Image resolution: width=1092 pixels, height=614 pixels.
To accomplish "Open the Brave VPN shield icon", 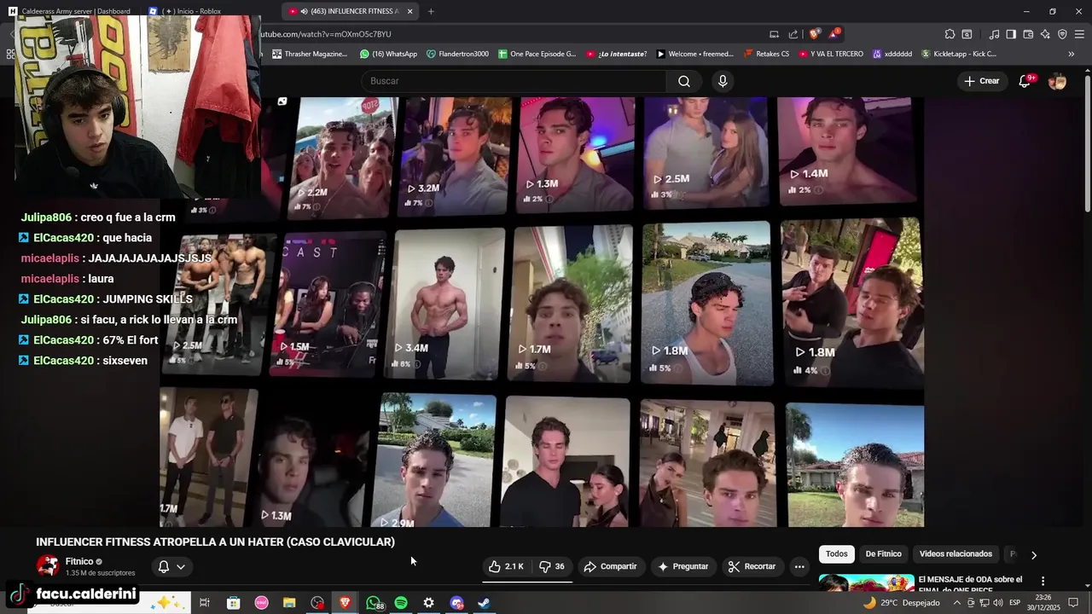I will coord(1062,34).
